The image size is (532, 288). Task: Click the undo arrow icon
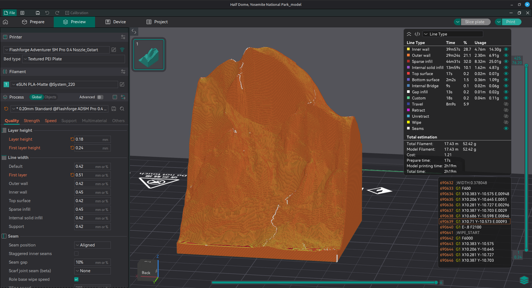(47, 13)
